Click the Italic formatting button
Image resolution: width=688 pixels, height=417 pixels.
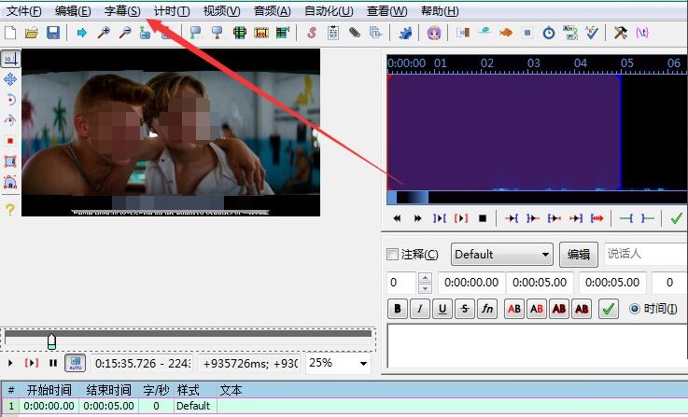pyautogui.click(x=420, y=309)
